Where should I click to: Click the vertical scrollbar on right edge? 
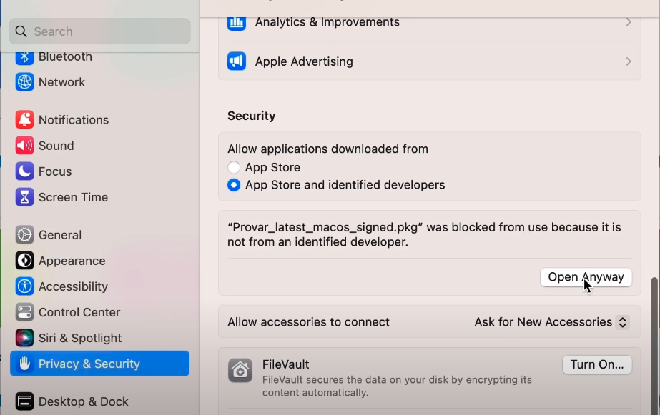pyautogui.click(x=654, y=345)
